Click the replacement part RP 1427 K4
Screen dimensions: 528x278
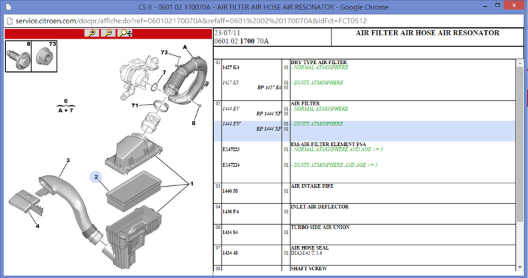pos(269,87)
